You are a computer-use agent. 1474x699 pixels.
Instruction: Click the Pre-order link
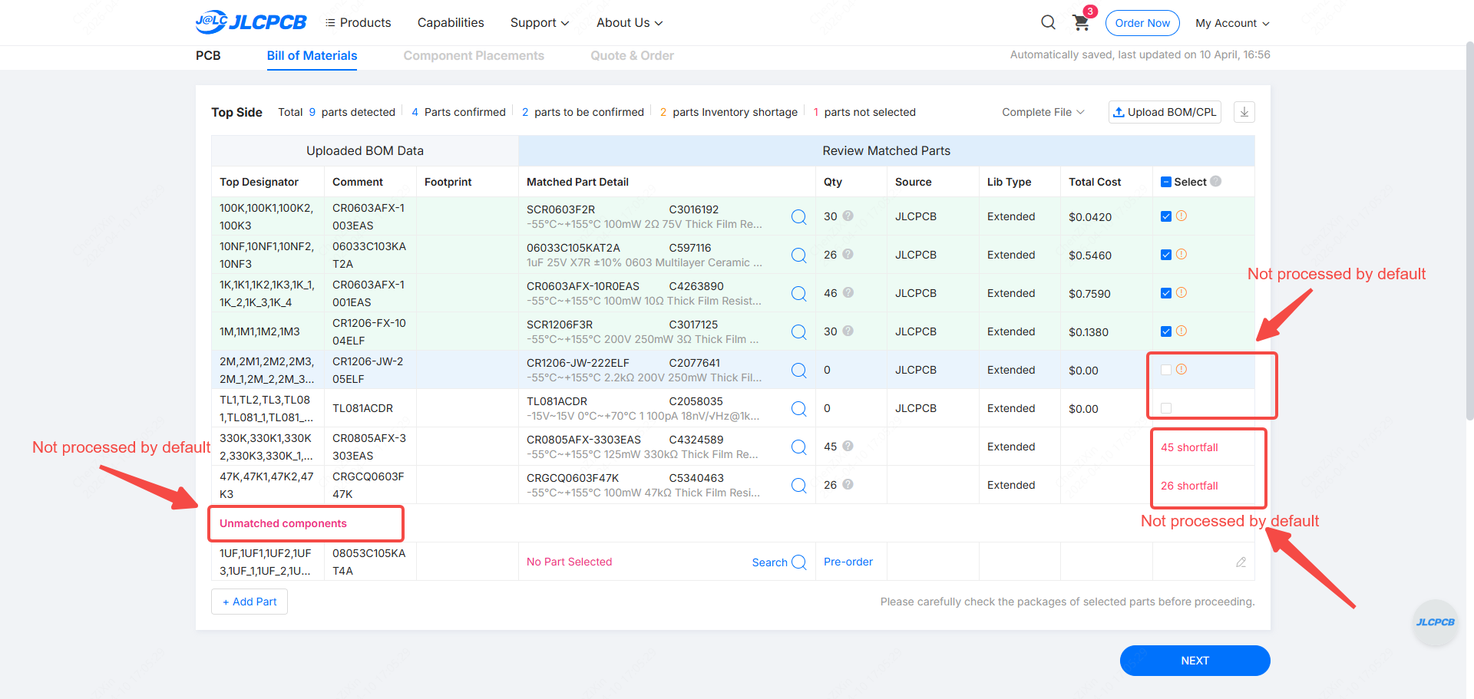coord(848,562)
